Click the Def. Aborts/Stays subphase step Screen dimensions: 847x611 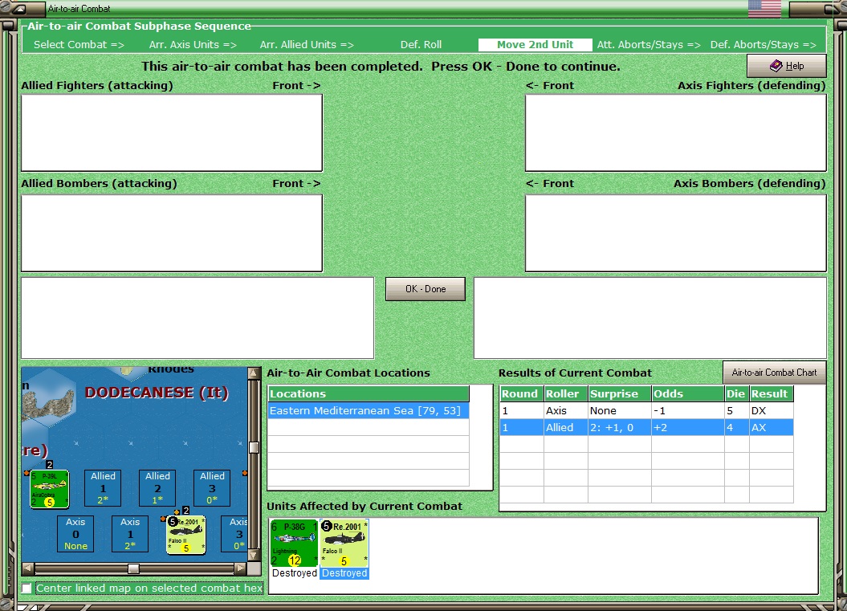coord(764,45)
